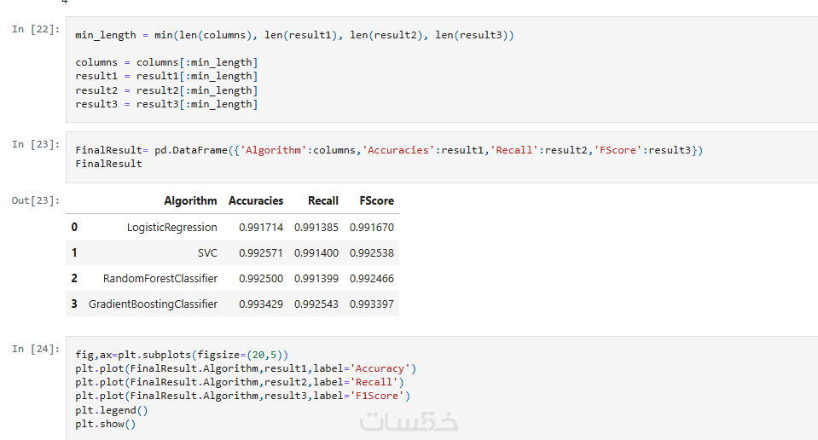818x440 pixels.
Task: Click the result3 slicing code line
Action: pyautogui.click(x=166, y=104)
